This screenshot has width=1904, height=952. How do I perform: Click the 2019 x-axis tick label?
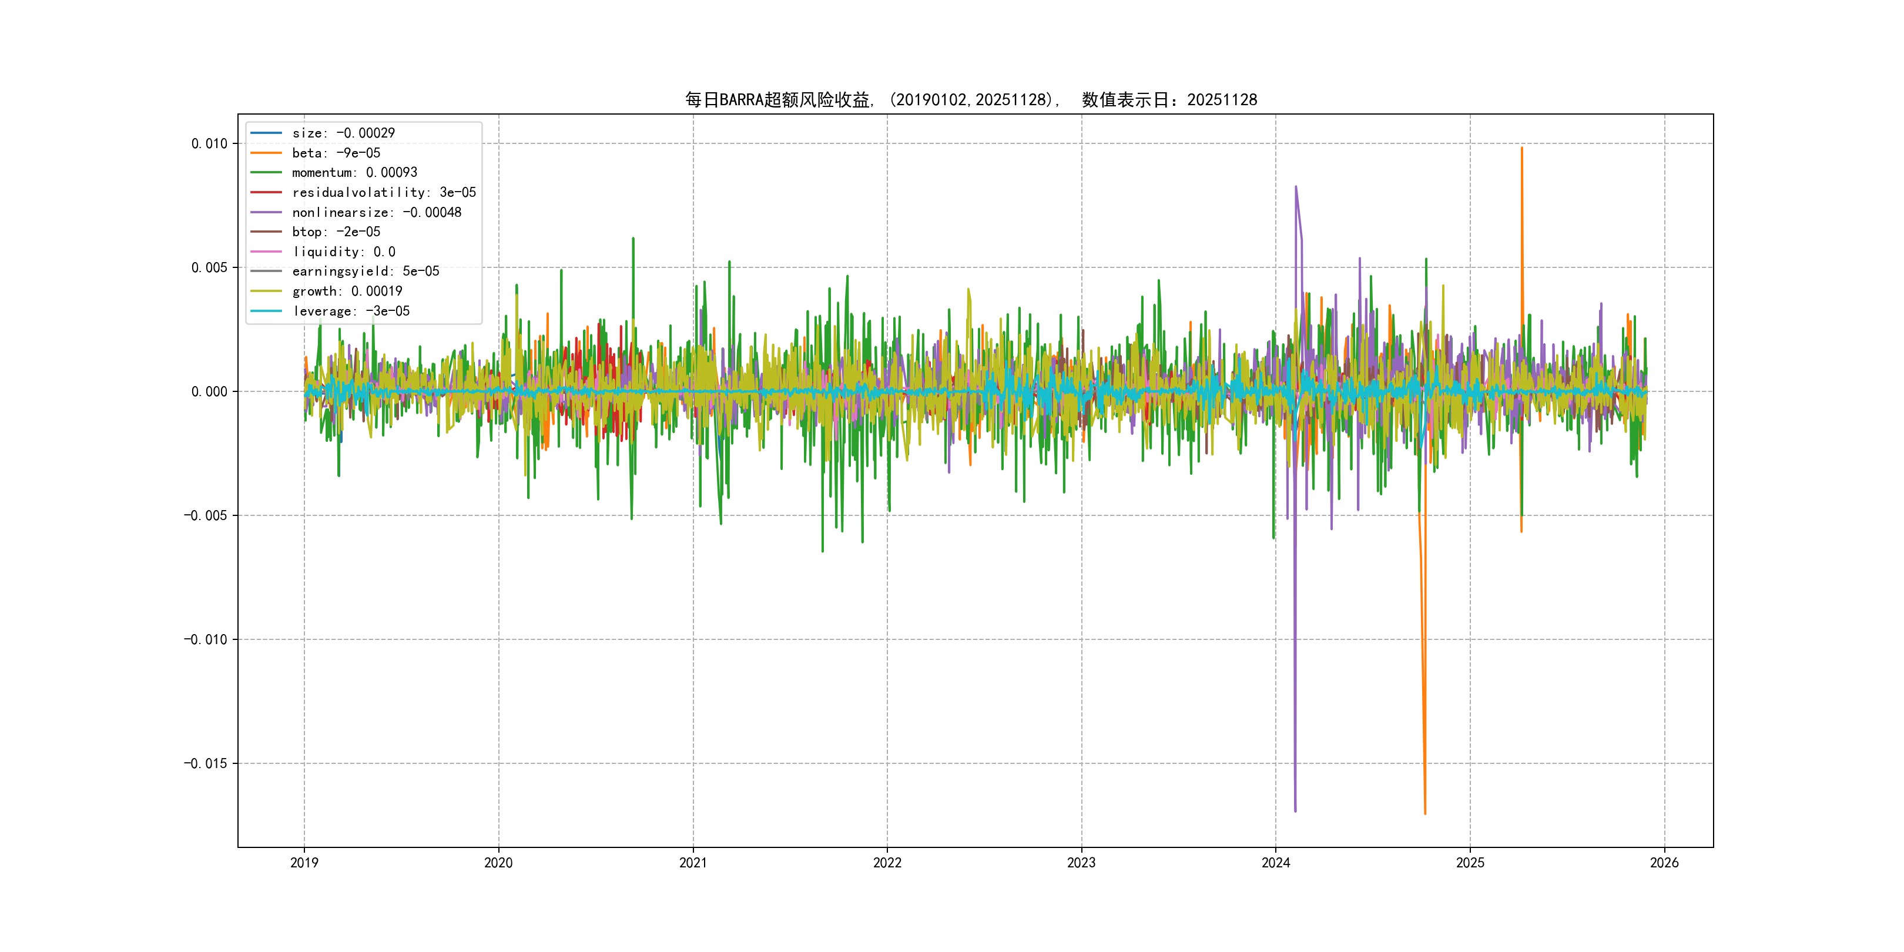304,863
